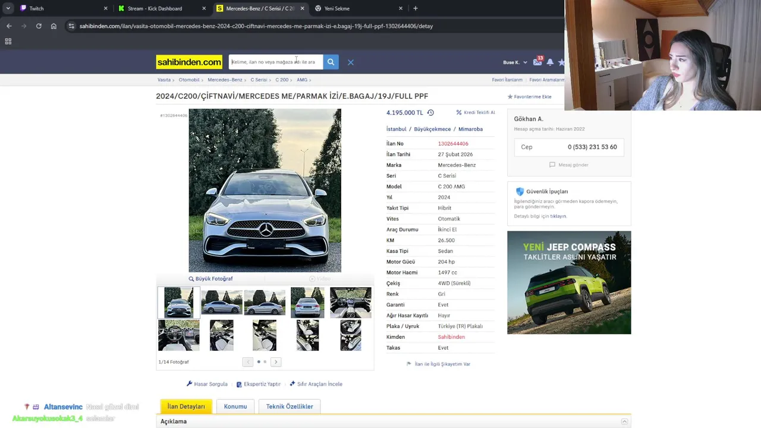Select the first car thumbnail
This screenshot has height=428, width=761.
(x=179, y=303)
